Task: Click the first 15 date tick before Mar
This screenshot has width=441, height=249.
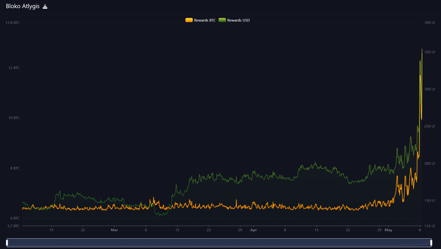Action: (51, 230)
